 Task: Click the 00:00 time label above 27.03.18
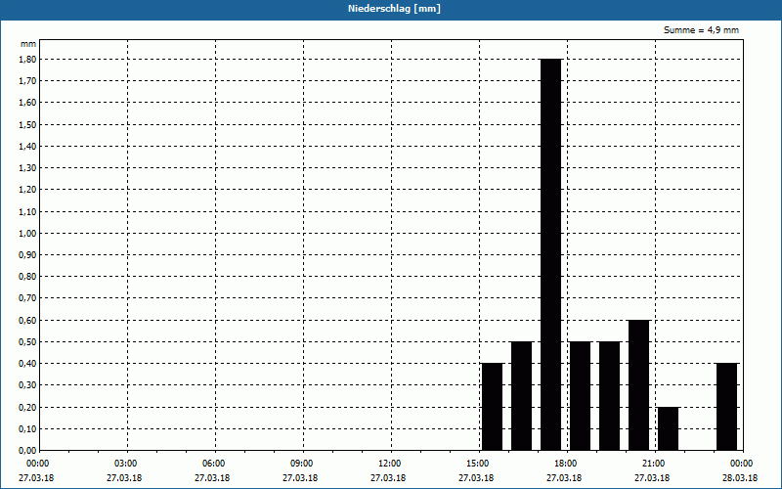38,464
